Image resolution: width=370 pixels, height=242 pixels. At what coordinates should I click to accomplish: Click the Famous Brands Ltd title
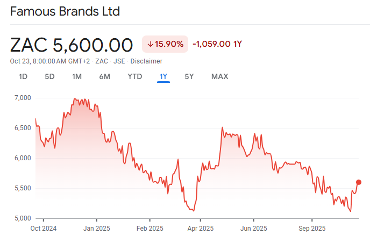65,11
